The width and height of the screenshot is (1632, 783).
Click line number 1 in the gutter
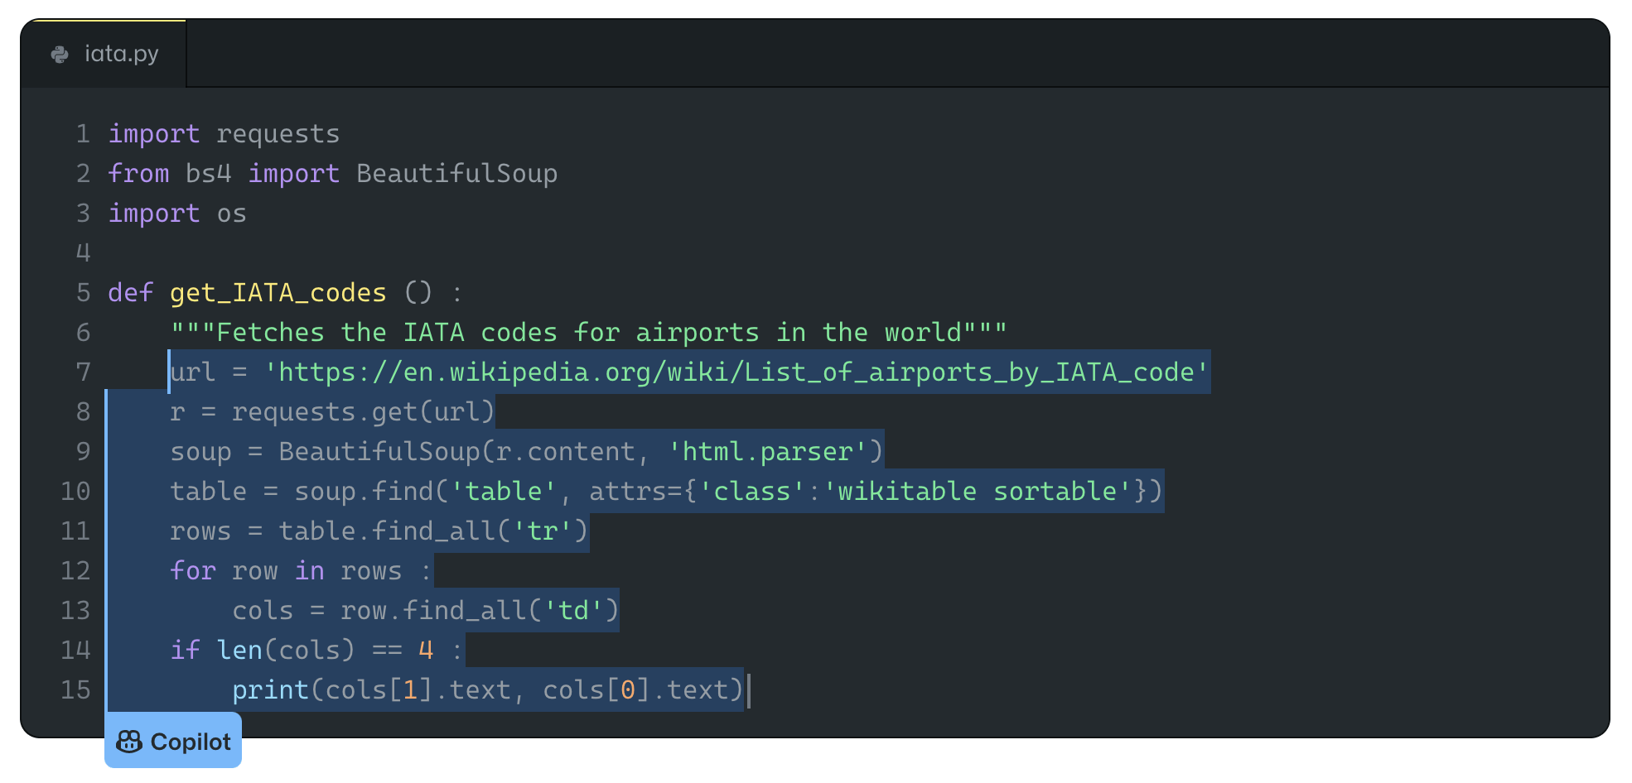[83, 134]
